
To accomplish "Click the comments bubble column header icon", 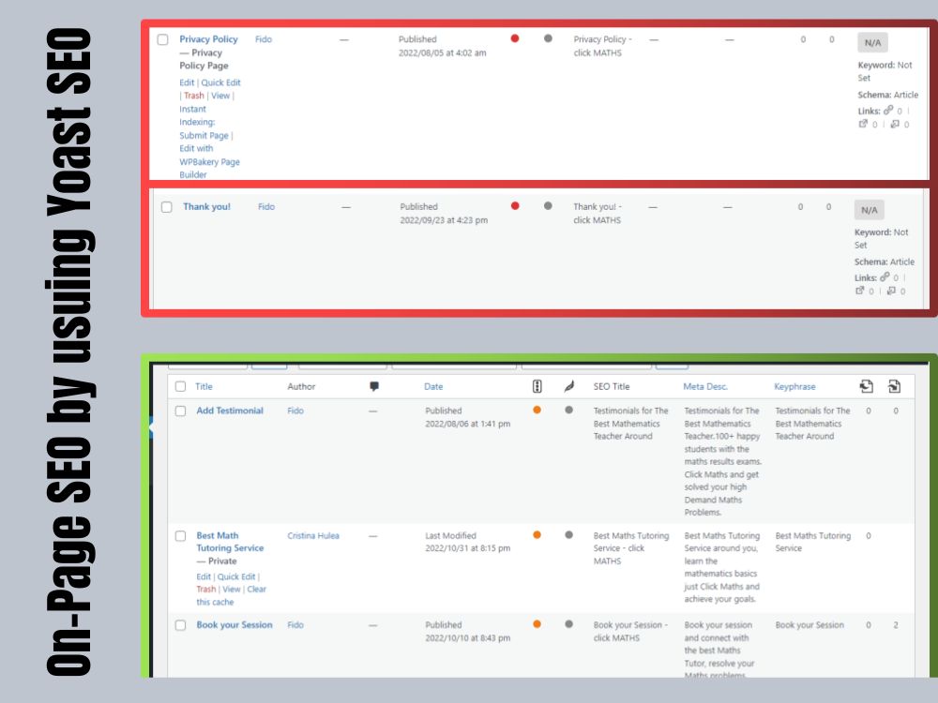I will point(374,386).
